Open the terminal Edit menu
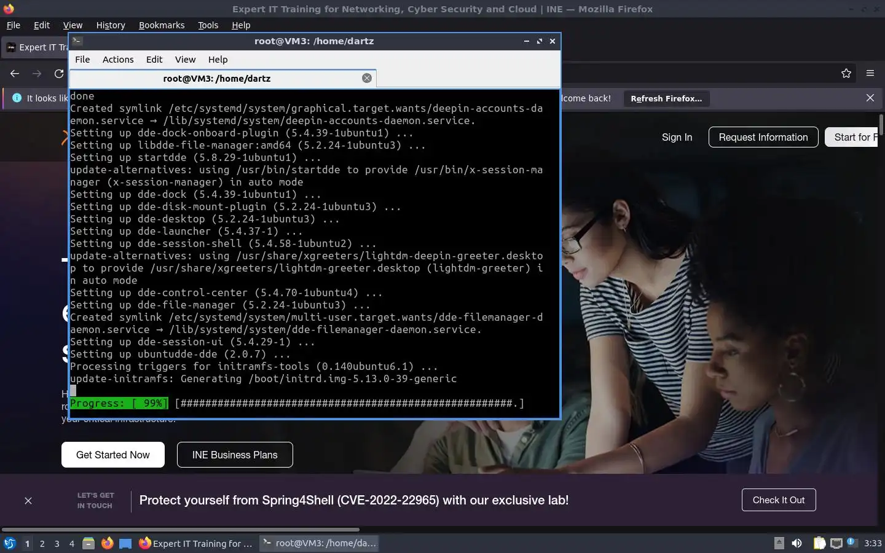Viewport: 885px width, 553px height. [x=154, y=60]
